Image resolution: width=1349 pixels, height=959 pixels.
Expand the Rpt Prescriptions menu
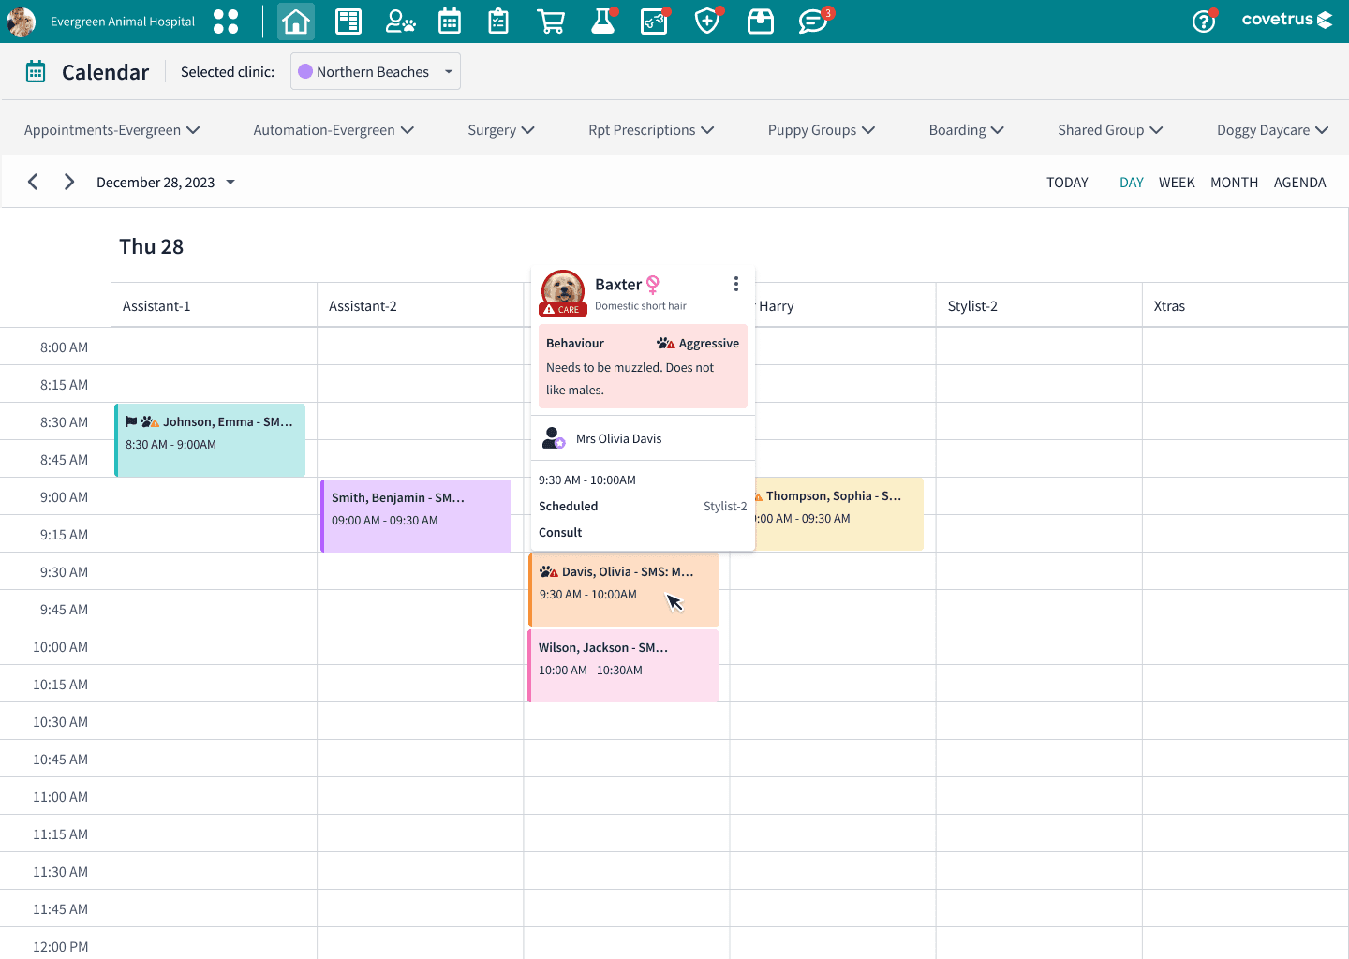tap(651, 130)
